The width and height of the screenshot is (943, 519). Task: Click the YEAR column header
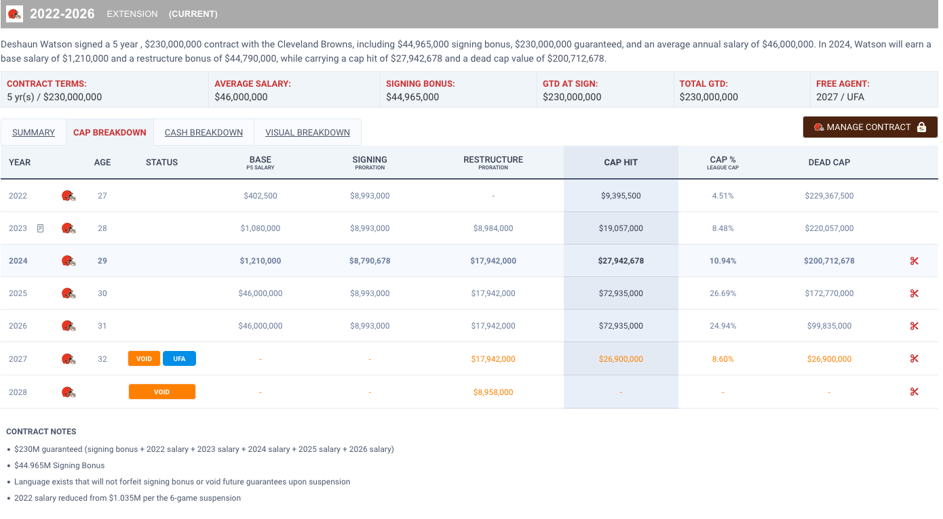click(20, 163)
